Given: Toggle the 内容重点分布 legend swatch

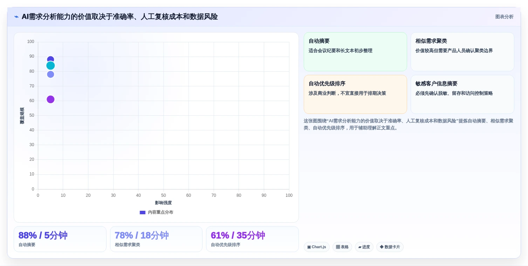Looking at the screenshot, I should 143,213.
